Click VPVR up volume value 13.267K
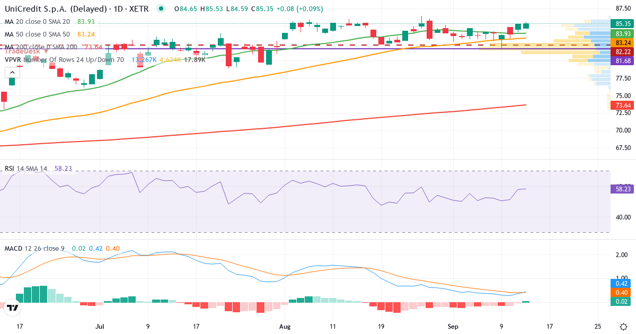636x334 pixels. tap(144, 60)
